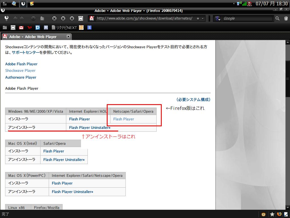Open the blue P bookmark icon
Image resolution: width=290 pixels, height=218 pixels.
(38, 28)
